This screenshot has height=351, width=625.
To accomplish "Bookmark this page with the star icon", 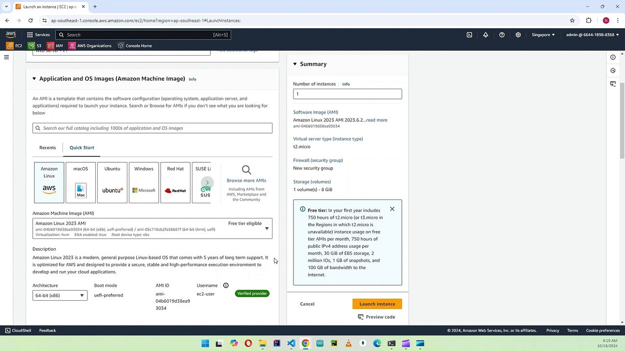I will (x=572, y=20).
